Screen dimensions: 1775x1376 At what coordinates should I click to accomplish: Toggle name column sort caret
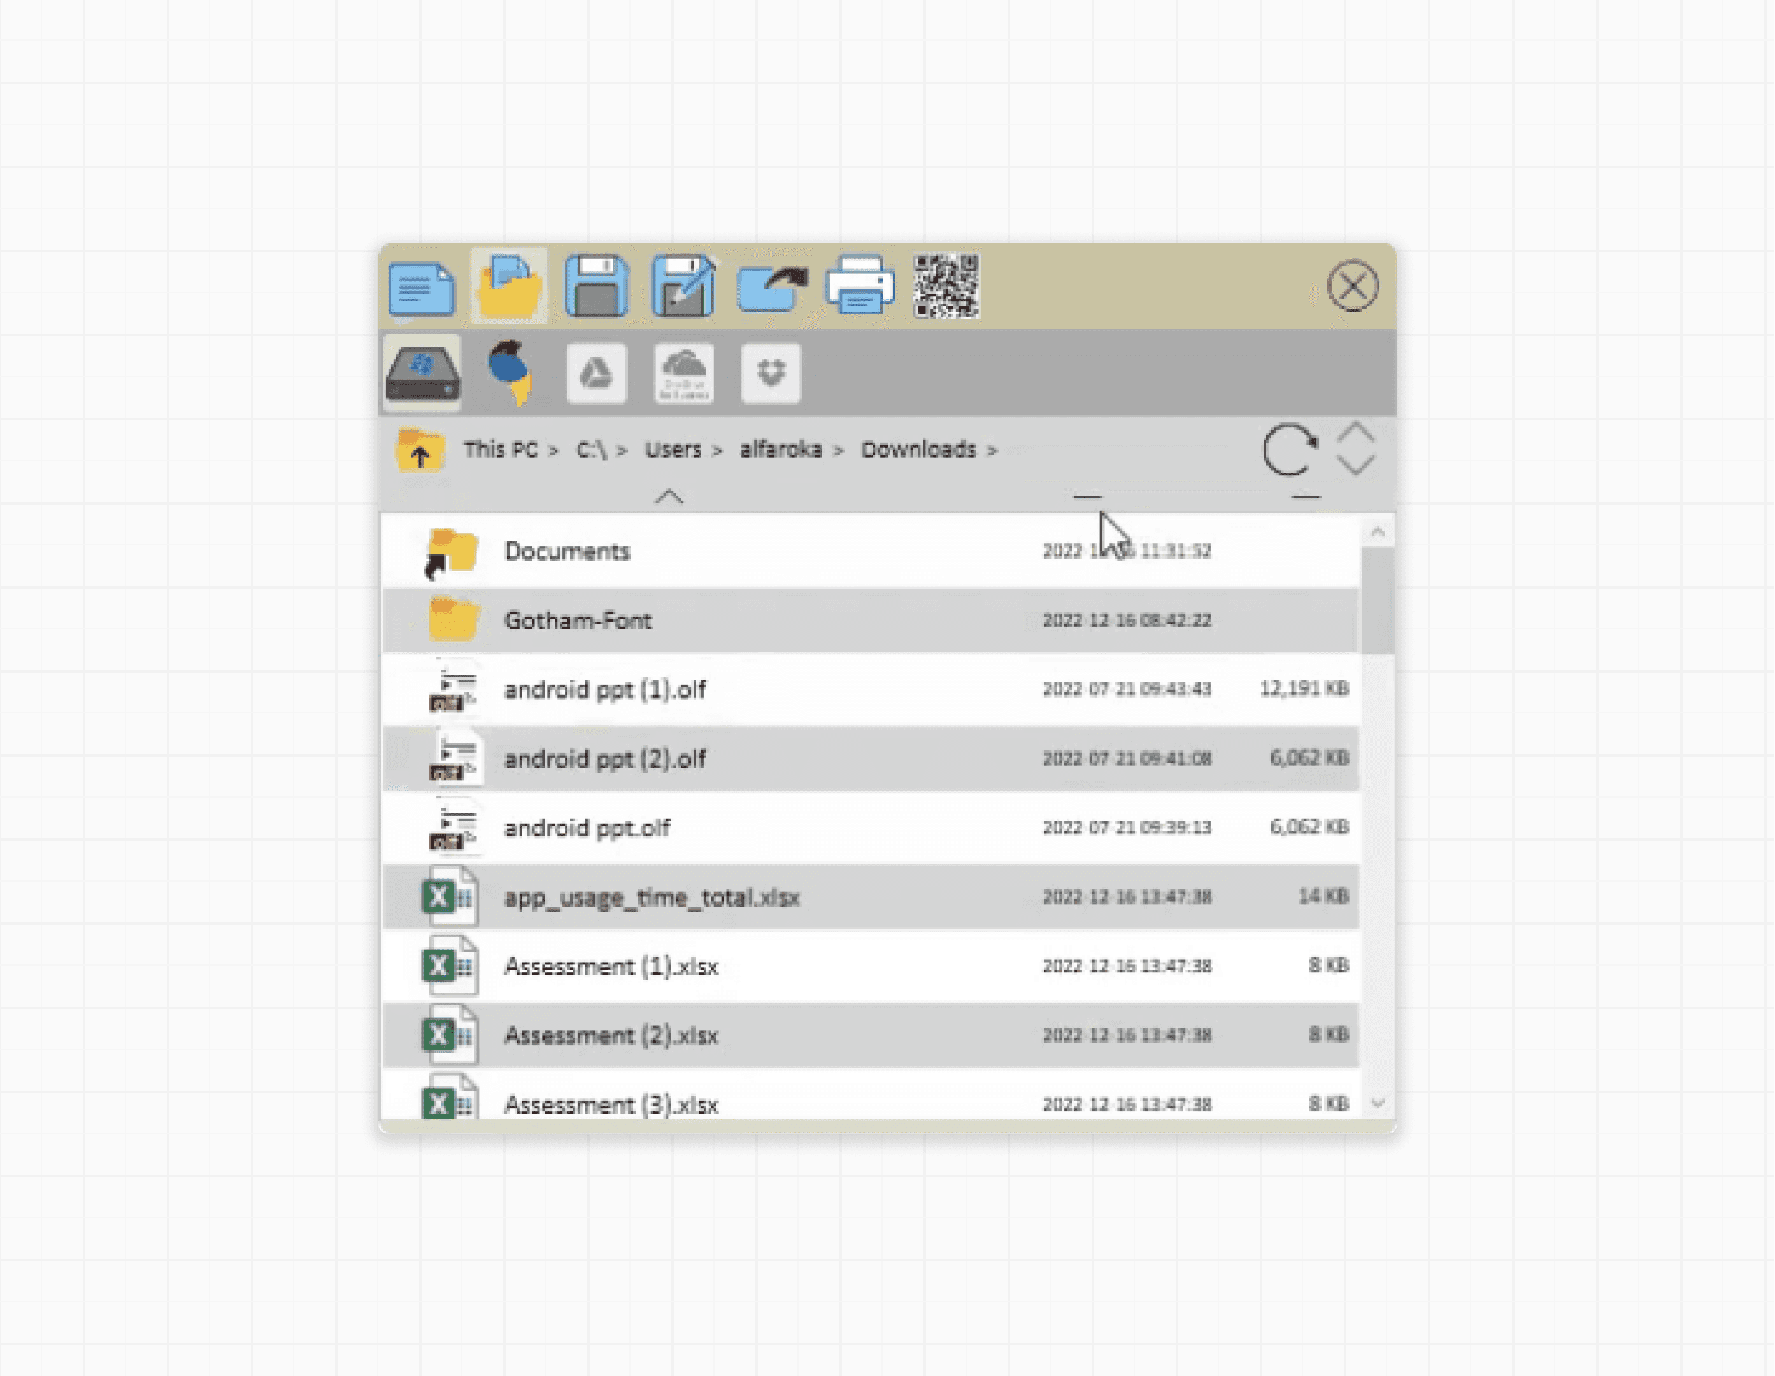[x=669, y=497]
